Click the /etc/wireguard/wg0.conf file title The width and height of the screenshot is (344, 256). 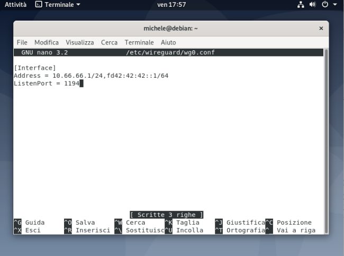[170, 52]
